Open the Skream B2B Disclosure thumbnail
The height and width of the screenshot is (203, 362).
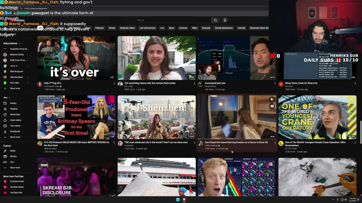point(76,177)
